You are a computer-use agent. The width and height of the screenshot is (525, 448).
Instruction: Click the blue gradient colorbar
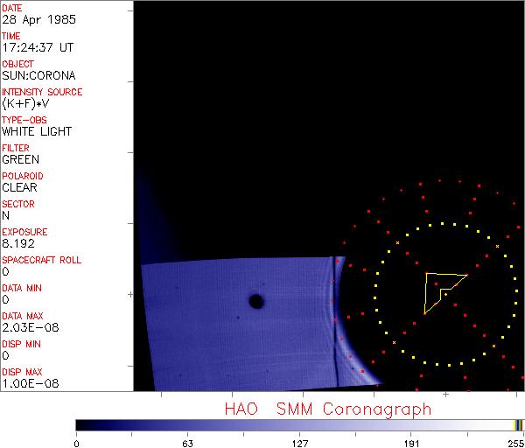click(x=289, y=424)
